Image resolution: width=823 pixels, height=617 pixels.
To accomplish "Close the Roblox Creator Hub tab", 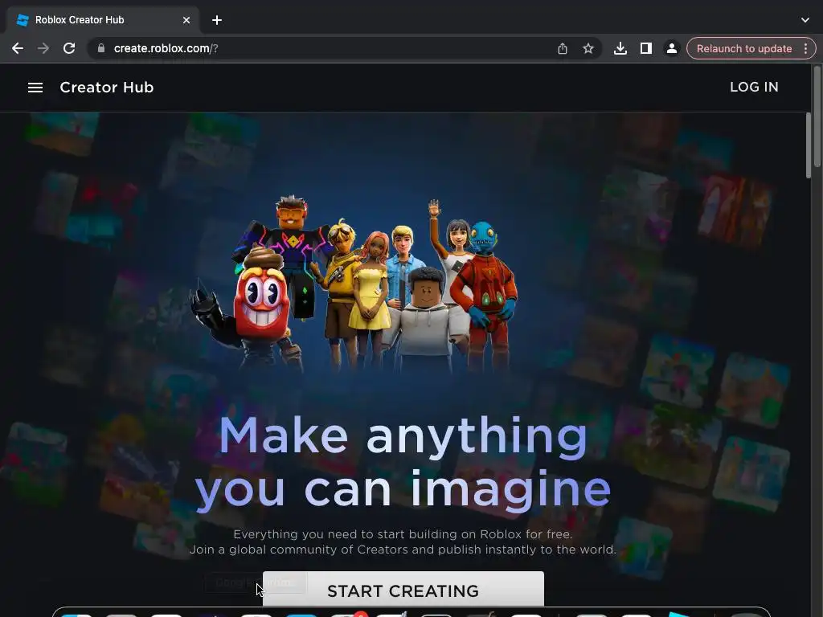I will [x=186, y=20].
